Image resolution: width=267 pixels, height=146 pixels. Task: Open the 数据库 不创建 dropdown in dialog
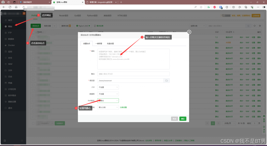point(108,94)
